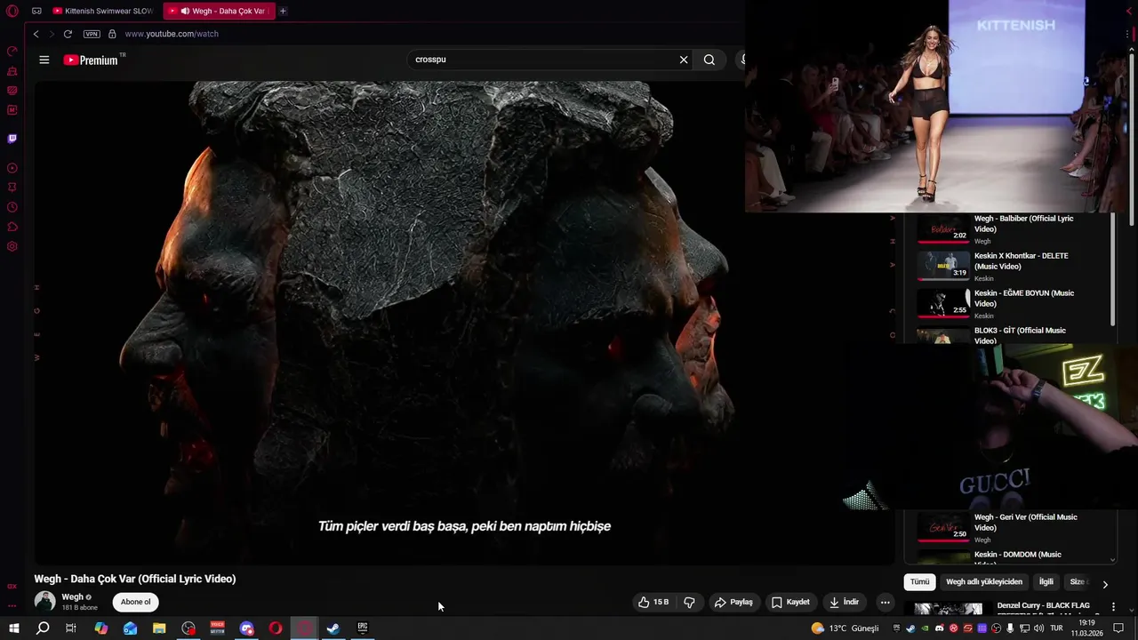Dislike the video with thumbs-down

689,602
